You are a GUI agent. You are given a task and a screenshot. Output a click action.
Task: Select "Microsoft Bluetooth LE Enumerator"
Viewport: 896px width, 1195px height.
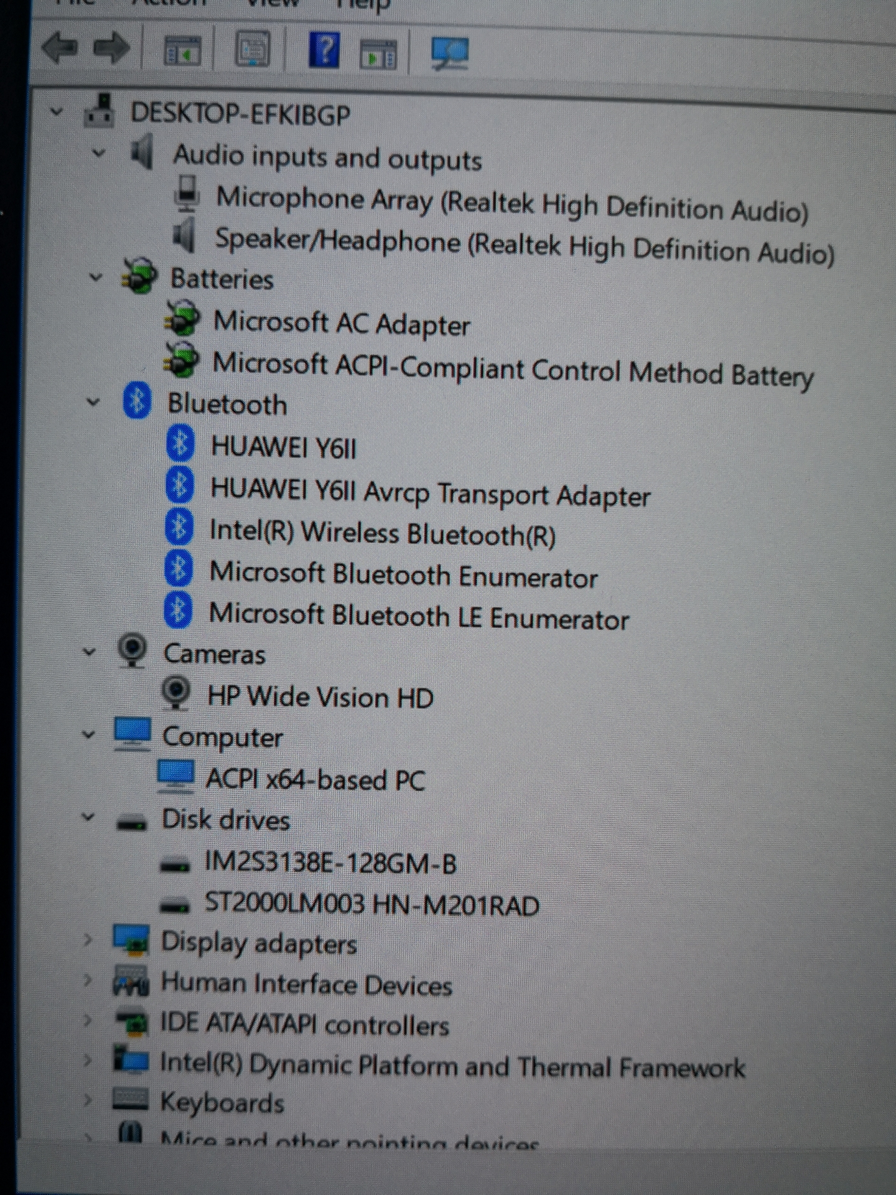point(419,616)
